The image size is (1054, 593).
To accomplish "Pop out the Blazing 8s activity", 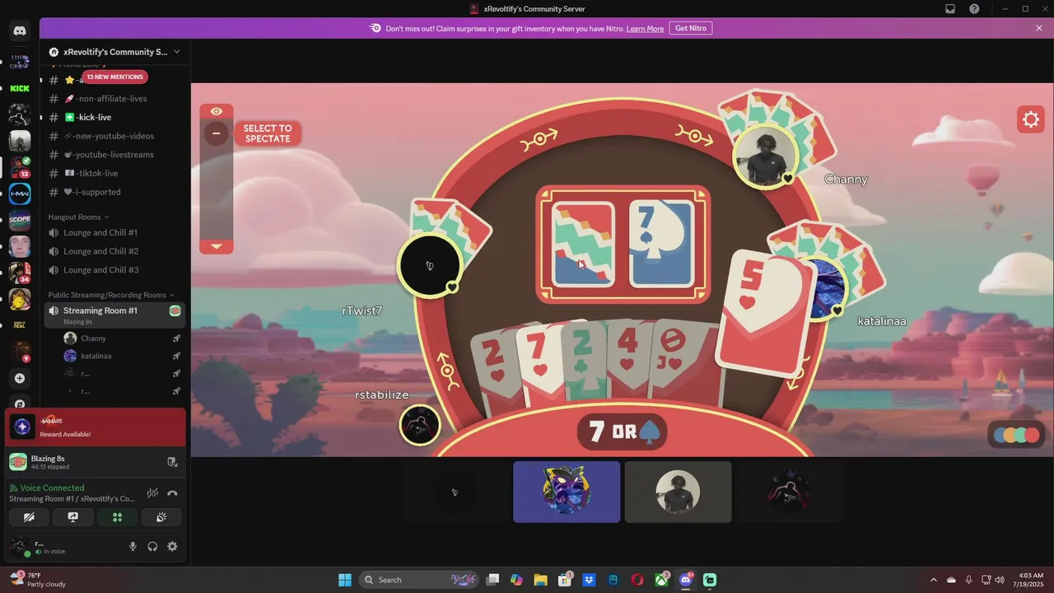I will click(x=172, y=462).
